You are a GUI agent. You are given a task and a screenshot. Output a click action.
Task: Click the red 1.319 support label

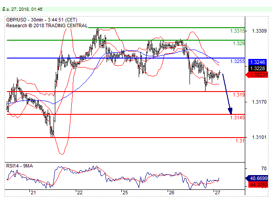(x=239, y=95)
